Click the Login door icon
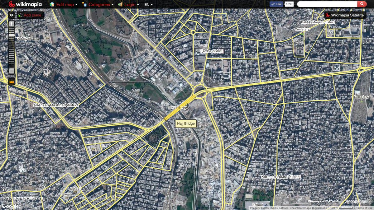Screen dimensions: 374x210 coord(120,4)
